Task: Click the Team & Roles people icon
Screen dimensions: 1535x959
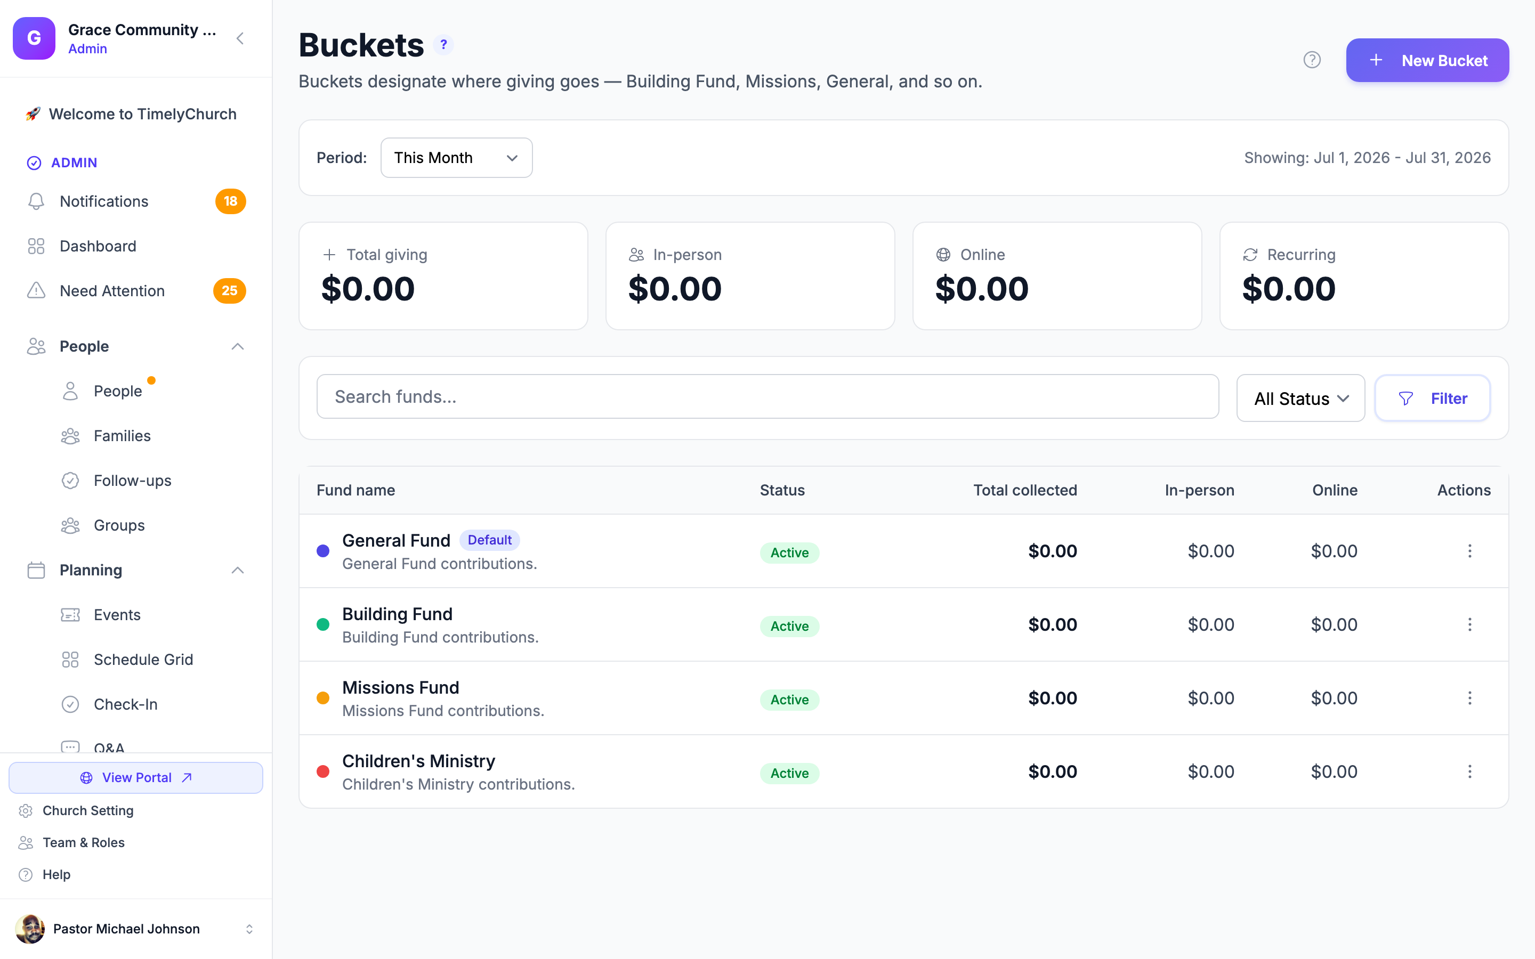Action: point(26,842)
